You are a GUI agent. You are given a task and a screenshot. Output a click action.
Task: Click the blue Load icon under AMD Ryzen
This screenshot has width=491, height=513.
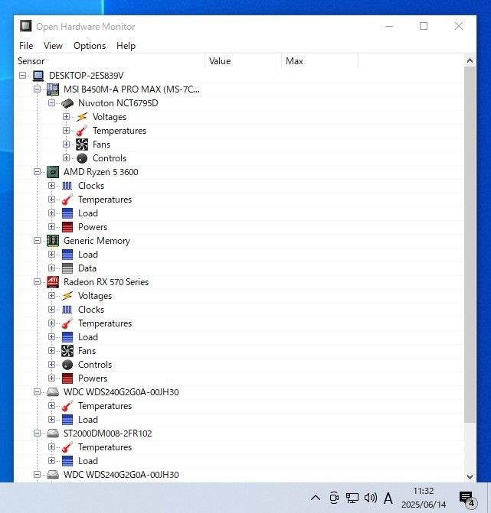point(67,213)
